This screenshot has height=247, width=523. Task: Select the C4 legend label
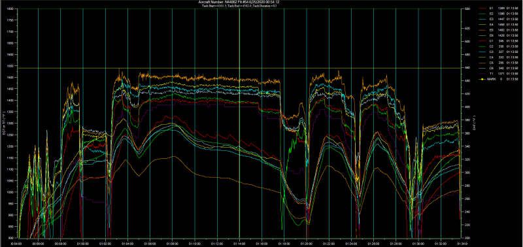pyautogui.click(x=492, y=58)
